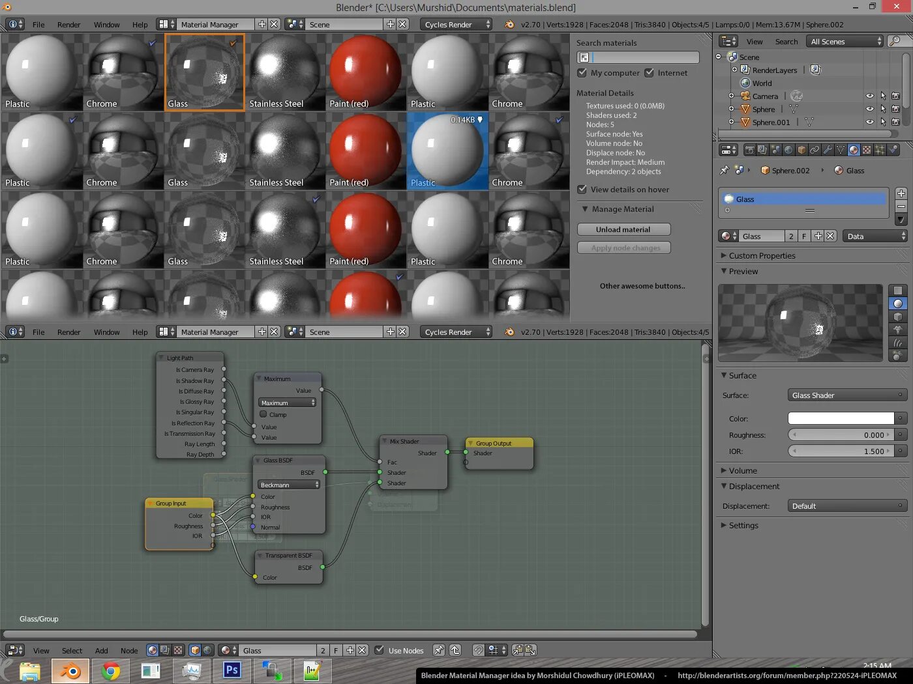Viewport: 913px width, 684px height.
Task: Open the Physics properties tab icon
Action: tap(893, 150)
